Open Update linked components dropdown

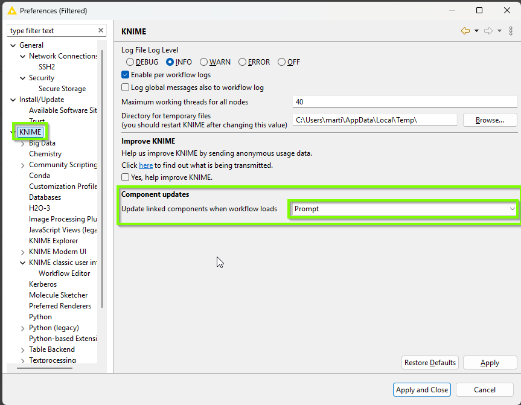pos(403,209)
